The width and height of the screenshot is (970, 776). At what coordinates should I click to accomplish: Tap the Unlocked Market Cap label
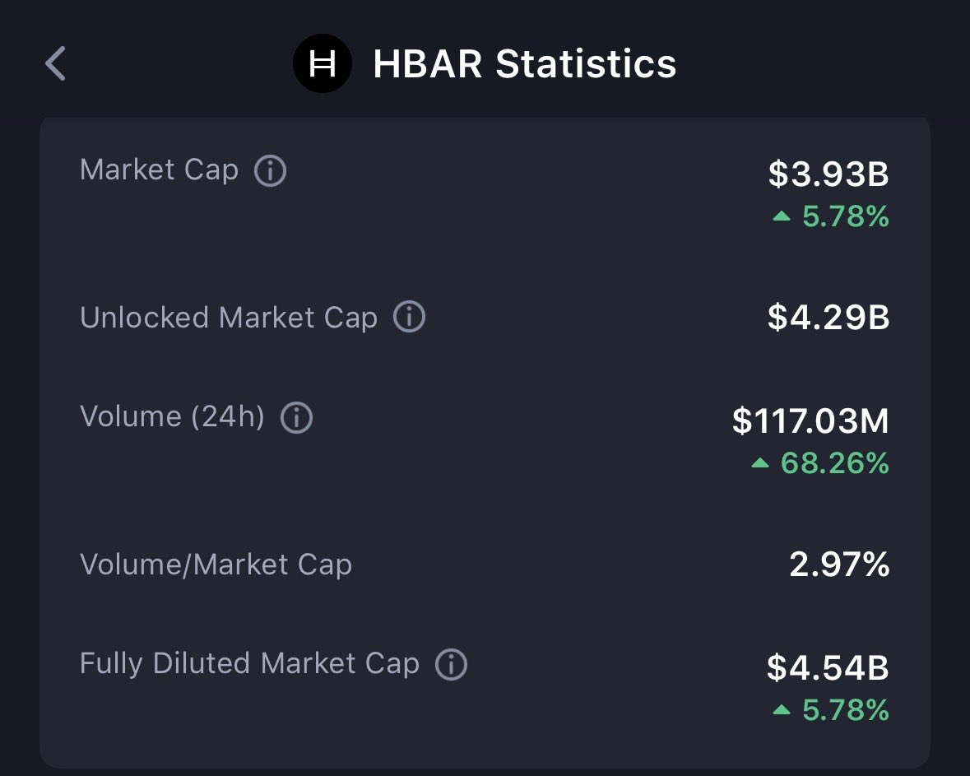tap(228, 318)
